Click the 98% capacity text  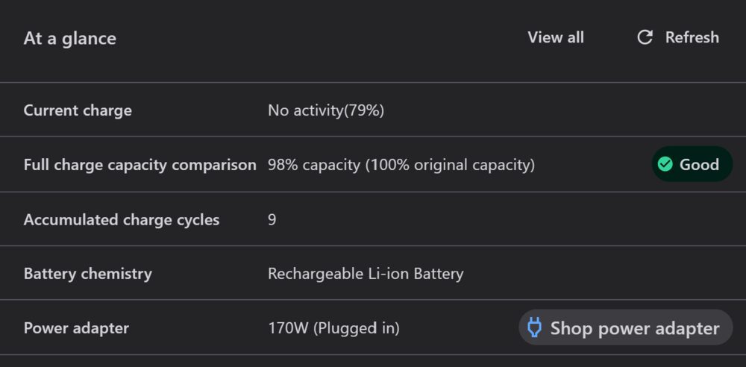(314, 165)
